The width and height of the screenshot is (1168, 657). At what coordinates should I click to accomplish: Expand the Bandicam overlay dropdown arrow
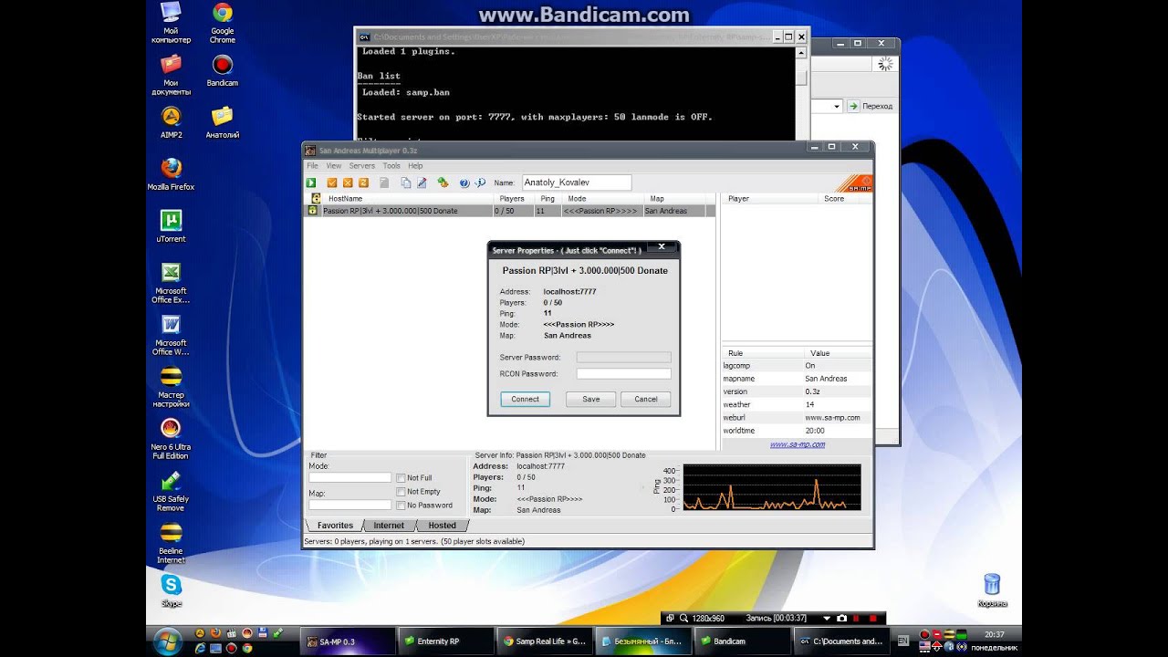coord(827,619)
